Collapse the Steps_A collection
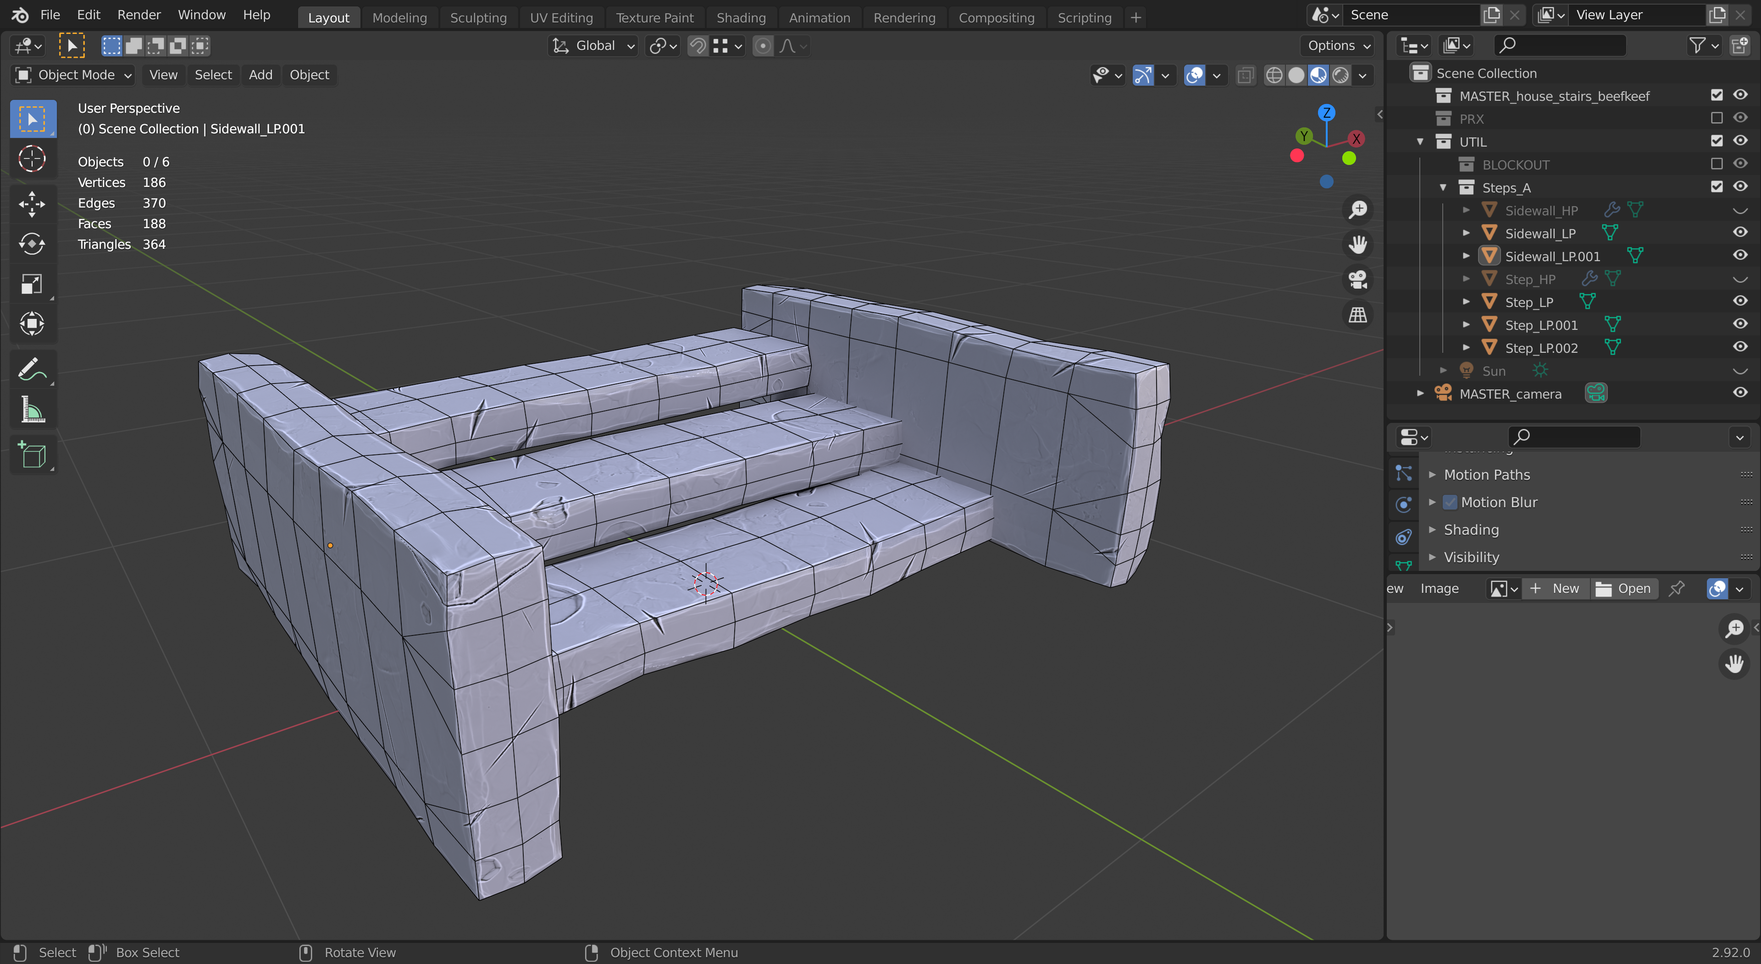Viewport: 1761px width, 964px height. [1443, 187]
